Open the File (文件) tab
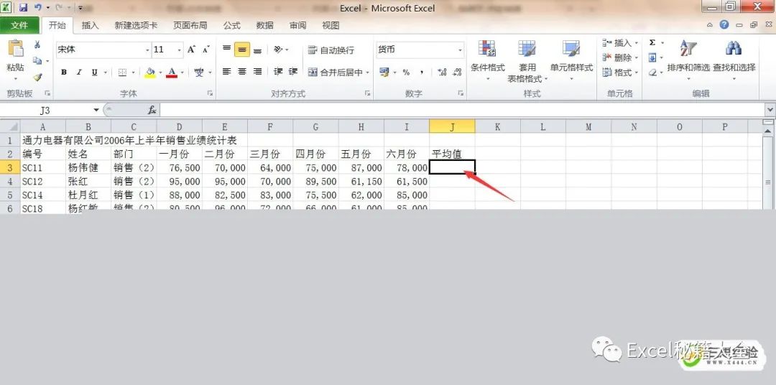776x385 pixels. pos(20,25)
